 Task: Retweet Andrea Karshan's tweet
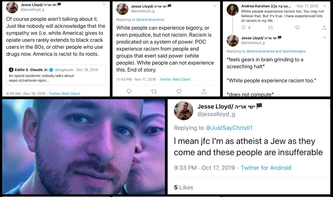click(x=271, y=28)
